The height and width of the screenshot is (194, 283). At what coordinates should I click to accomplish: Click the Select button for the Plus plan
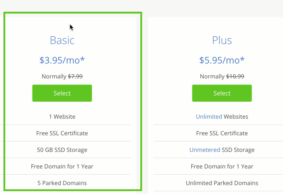coord(222,93)
